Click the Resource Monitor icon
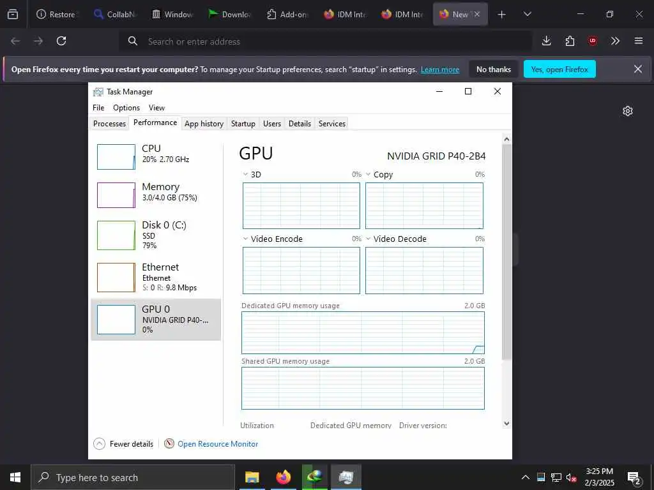This screenshot has height=490, width=654. (x=169, y=444)
